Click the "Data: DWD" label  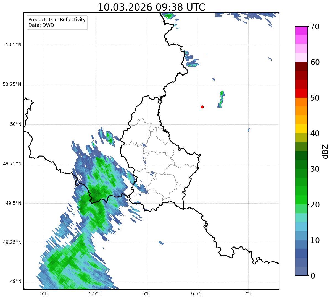click(41, 25)
